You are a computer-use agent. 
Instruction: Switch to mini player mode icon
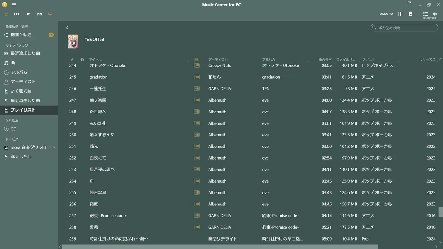[409, 3]
